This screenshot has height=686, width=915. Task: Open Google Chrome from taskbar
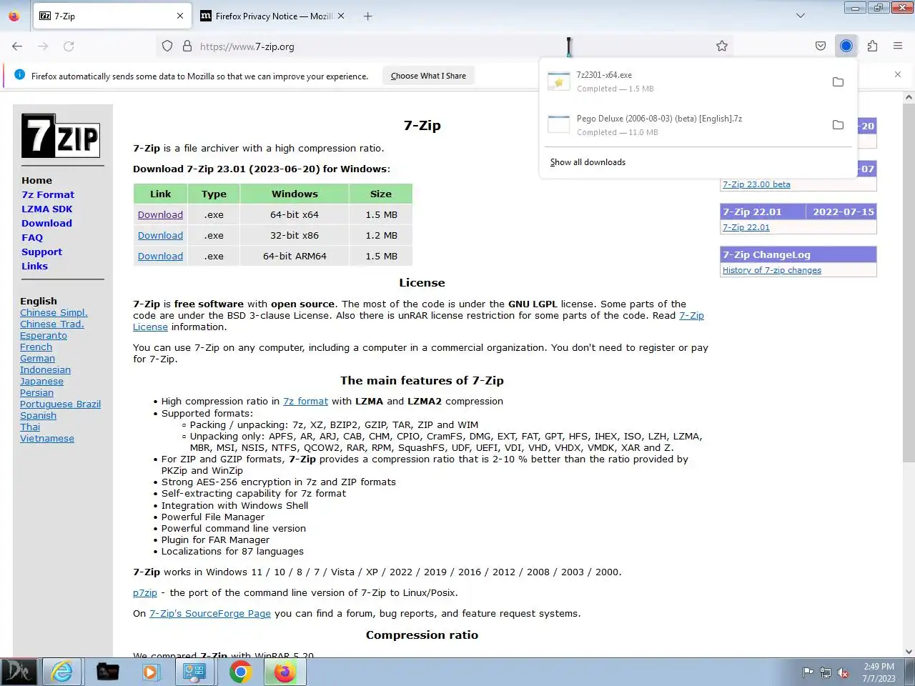(240, 672)
